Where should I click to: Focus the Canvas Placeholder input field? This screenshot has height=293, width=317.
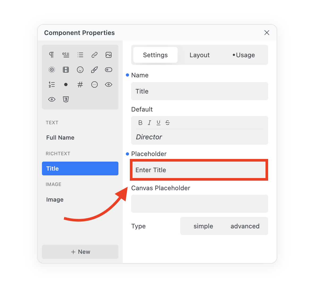tap(199, 204)
